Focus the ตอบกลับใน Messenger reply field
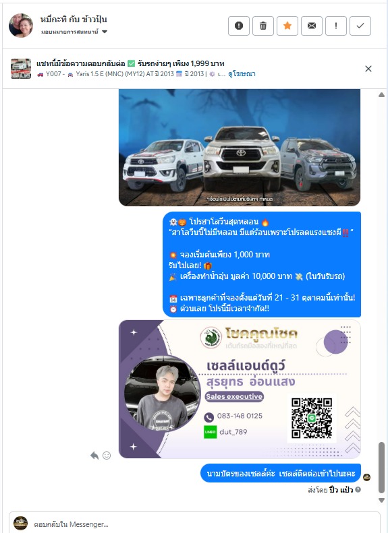 coord(194,524)
